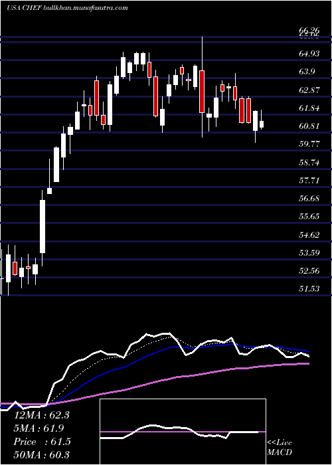Click the MACD inset chart panel
This screenshot has height=465, width=332.
point(183,432)
